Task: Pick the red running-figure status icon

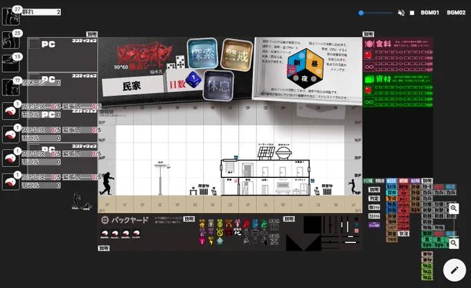Action: pyautogui.click(x=246, y=223)
